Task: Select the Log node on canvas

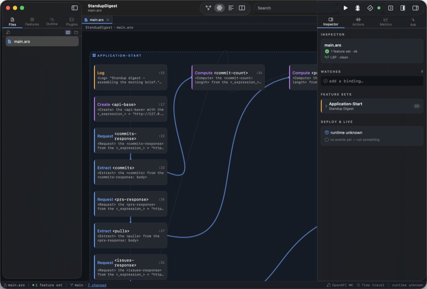Action: [x=131, y=77]
